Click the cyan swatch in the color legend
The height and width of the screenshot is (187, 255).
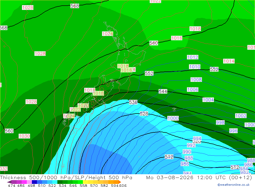click(x=55, y=182)
